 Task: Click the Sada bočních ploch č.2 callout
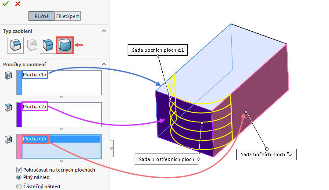266,154
